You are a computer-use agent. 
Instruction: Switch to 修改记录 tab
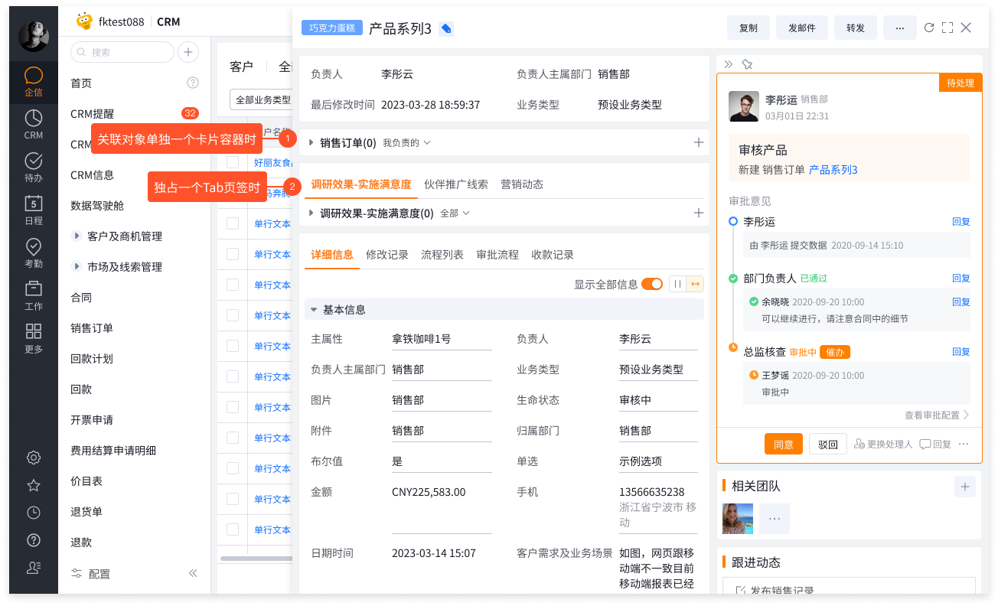point(387,255)
